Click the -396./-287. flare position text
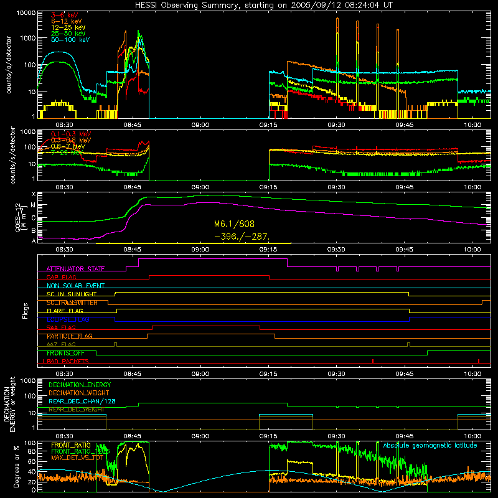498x498 pixels. click(242, 237)
